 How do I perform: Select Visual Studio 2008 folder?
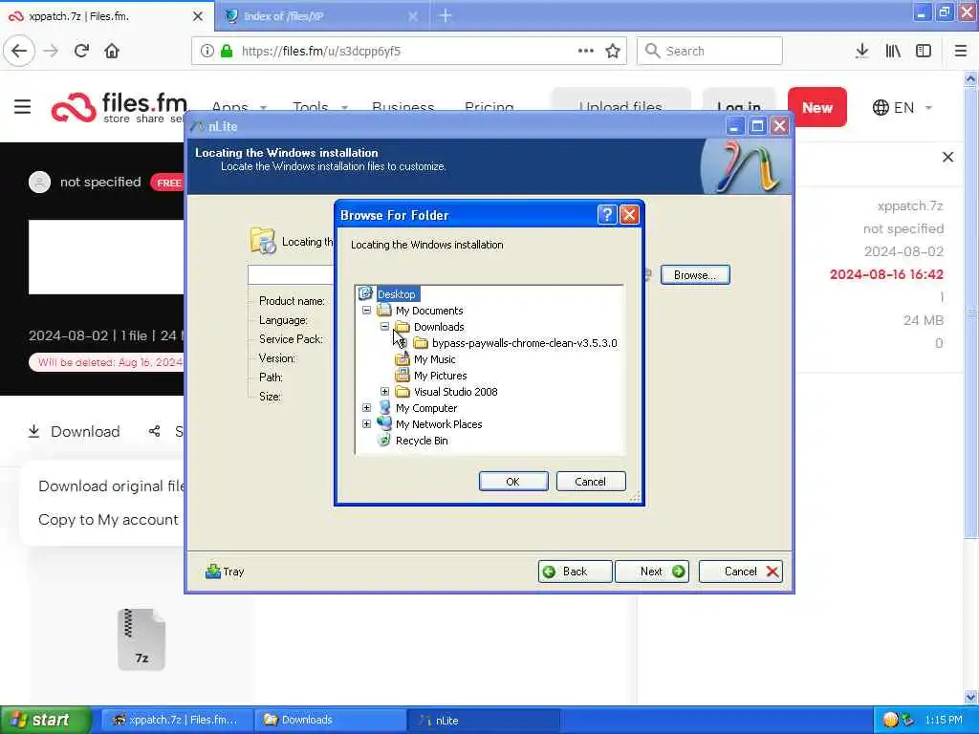(x=455, y=391)
